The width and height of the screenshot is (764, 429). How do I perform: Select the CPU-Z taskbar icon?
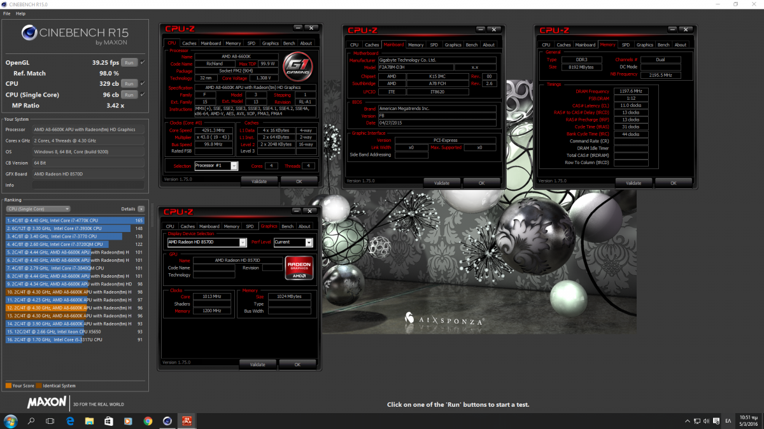tap(187, 421)
